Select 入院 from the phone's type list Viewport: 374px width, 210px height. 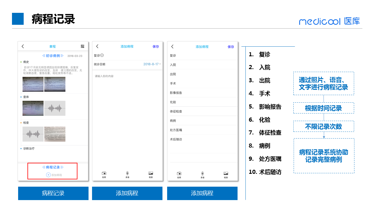pyautogui.click(x=173, y=65)
